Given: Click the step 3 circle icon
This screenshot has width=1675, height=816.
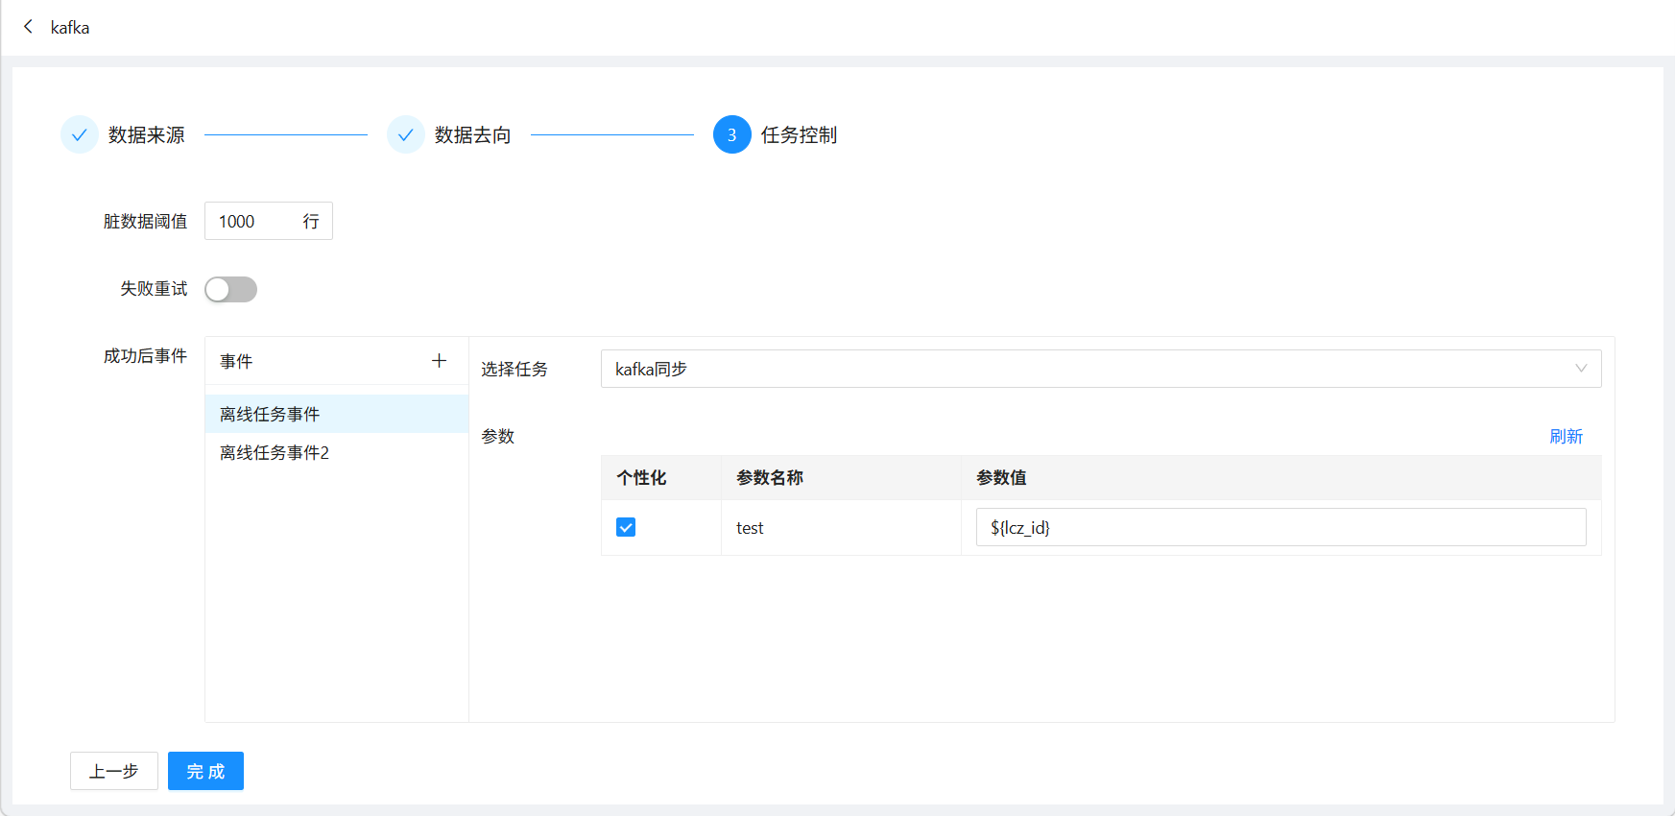Looking at the screenshot, I should point(731,135).
